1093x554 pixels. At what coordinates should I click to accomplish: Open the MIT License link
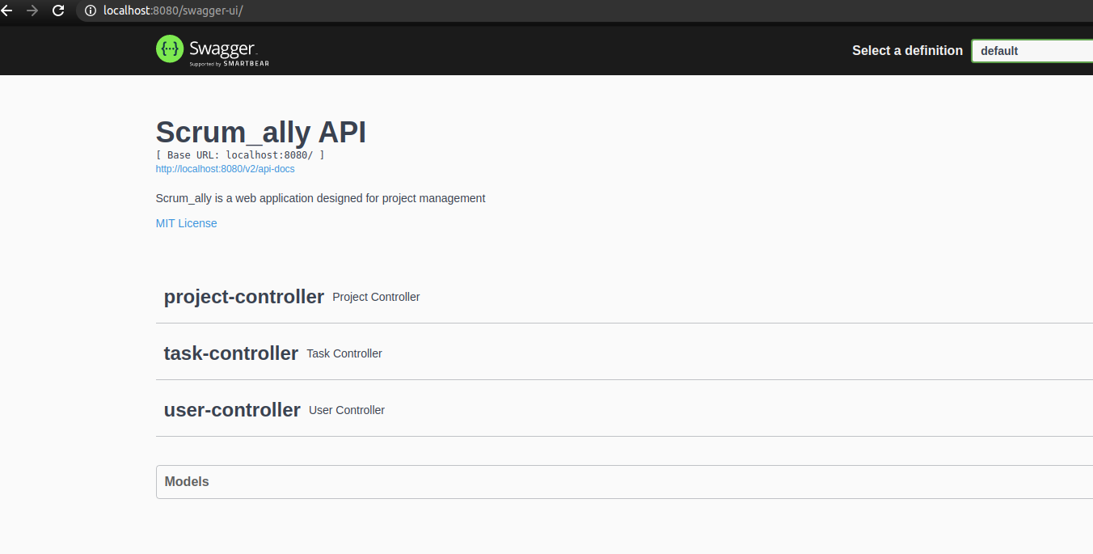pos(186,222)
